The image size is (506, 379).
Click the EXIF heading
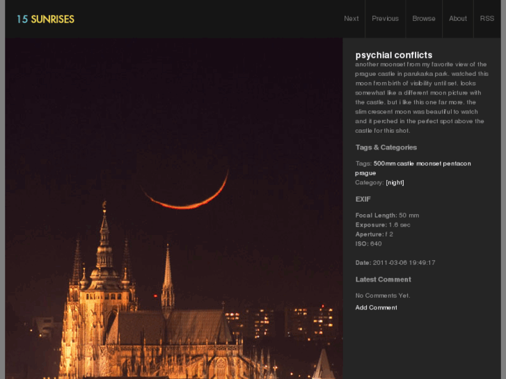point(363,199)
